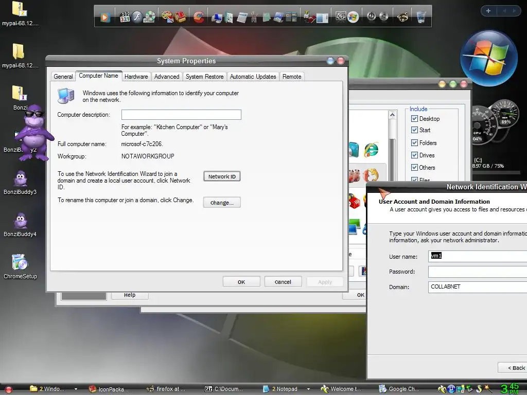Open IconPackager taskbar button
The height and width of the screenshot is (395, 527).
[x=109, y=389]
